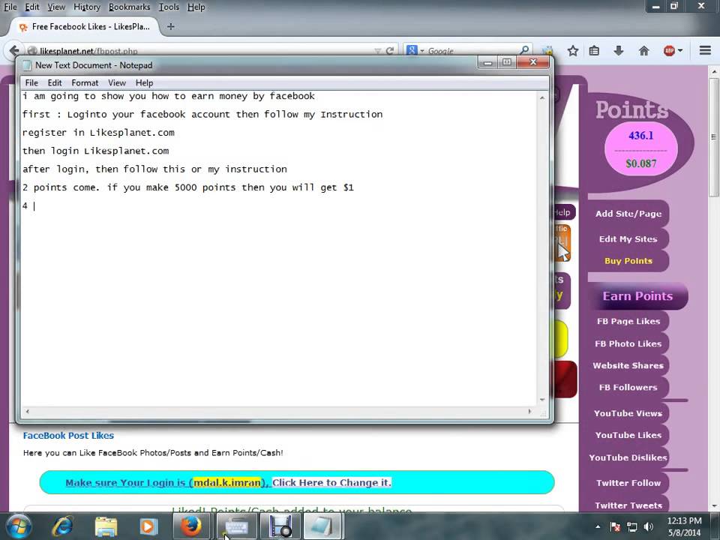The width and height of the screenshot is (720, 540).
Task: Open Firefox downloads arrow icon
Action: coord(619,50)
